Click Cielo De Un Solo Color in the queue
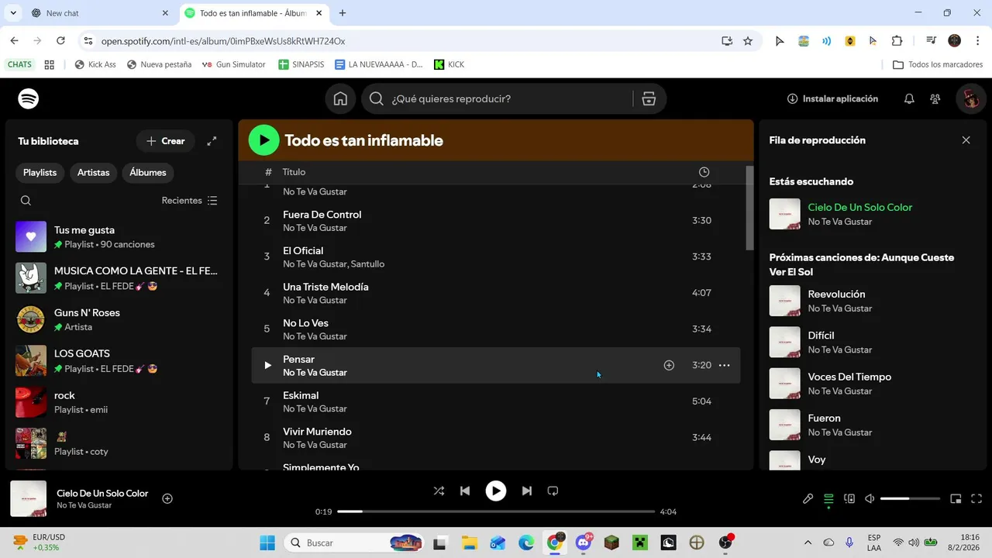Screen dimensions: 992x558 pos(860,207)
